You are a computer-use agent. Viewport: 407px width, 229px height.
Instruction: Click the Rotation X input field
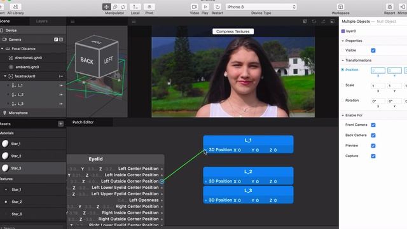[378, 101]
